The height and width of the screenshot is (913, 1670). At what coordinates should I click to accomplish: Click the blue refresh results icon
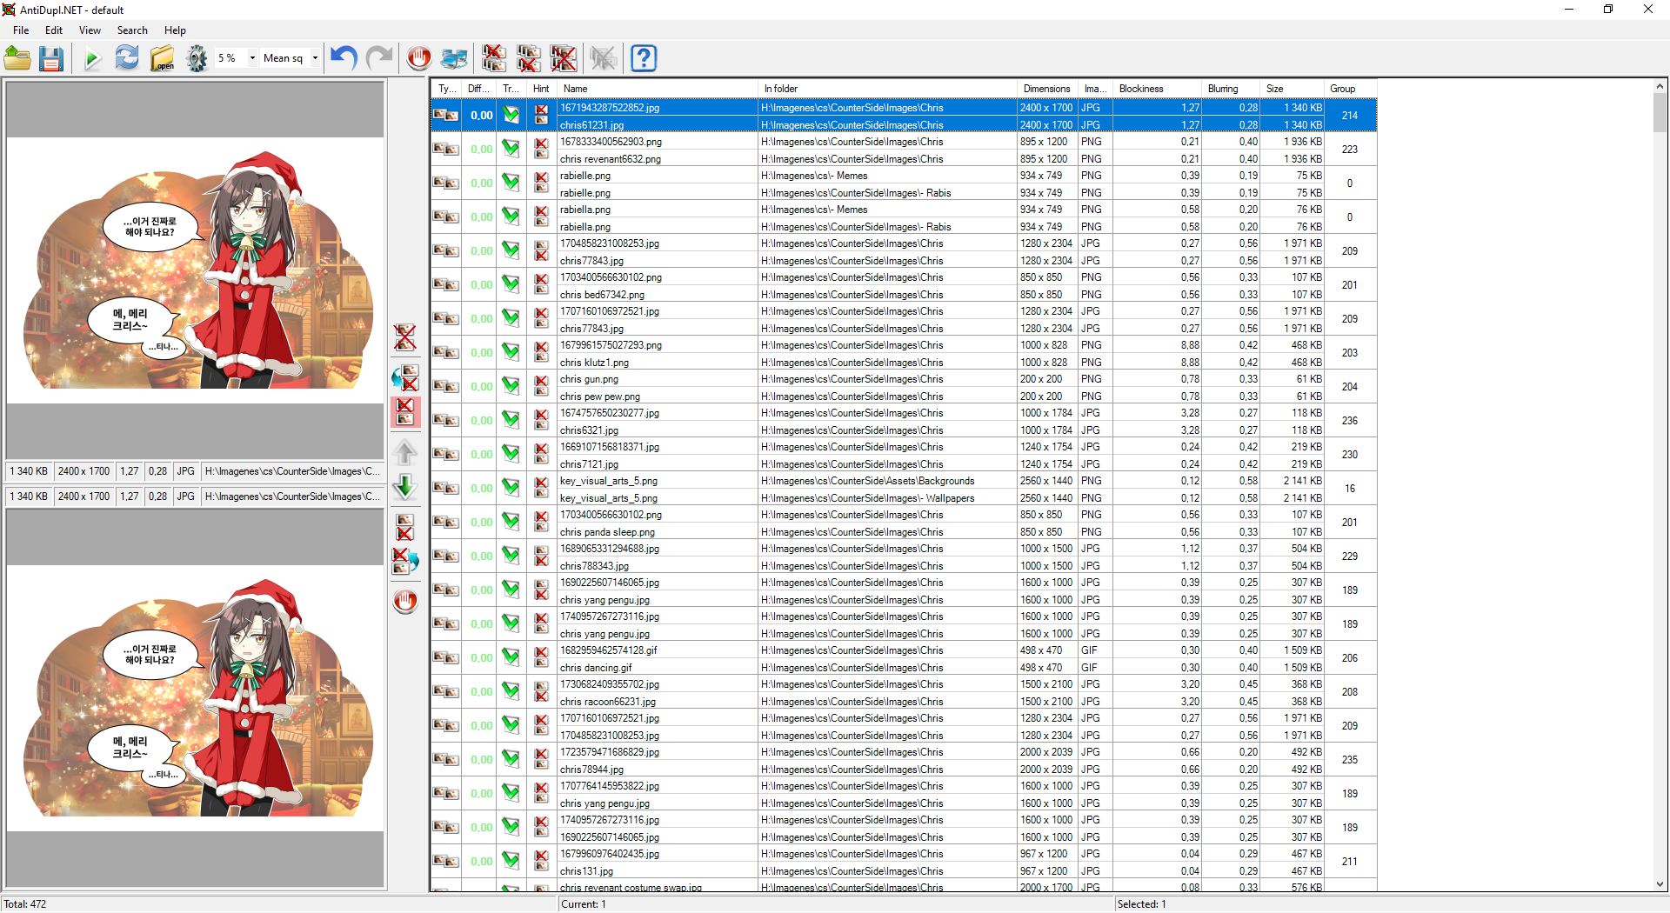coord(127,58)
